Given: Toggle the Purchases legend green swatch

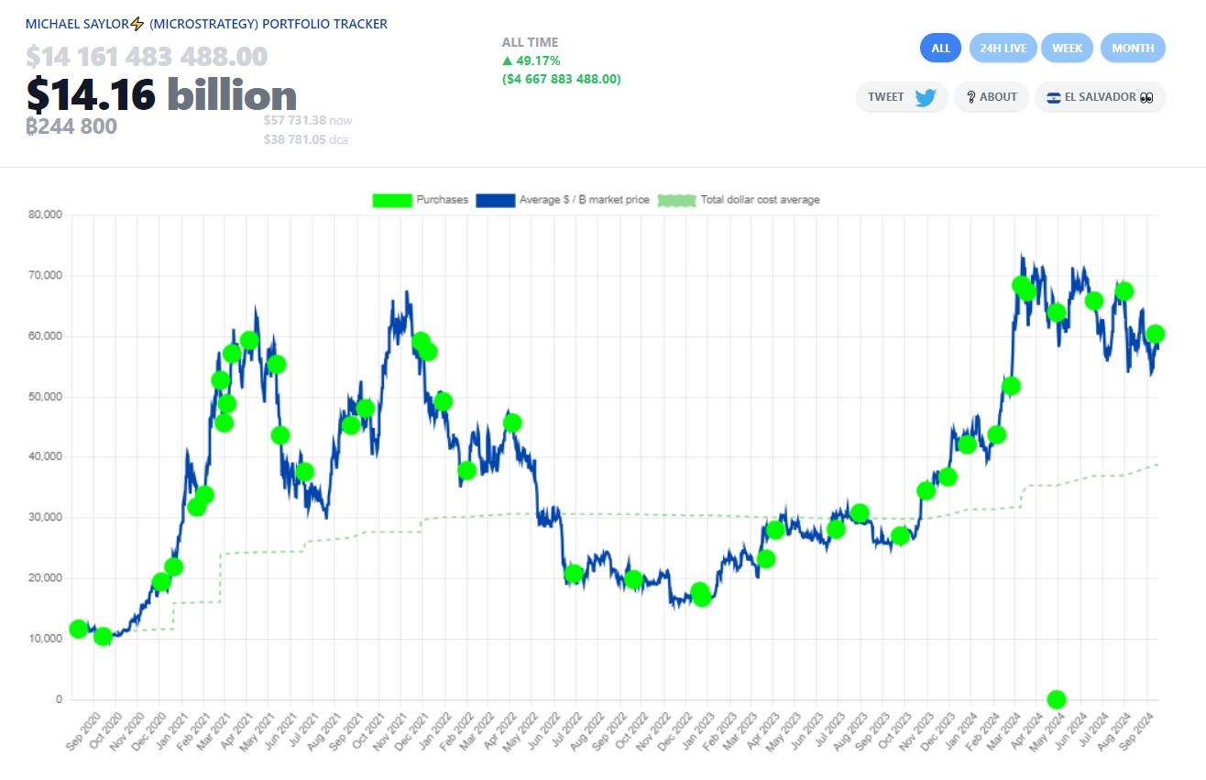Looking at the screenshot, I should tap(391, 200).
